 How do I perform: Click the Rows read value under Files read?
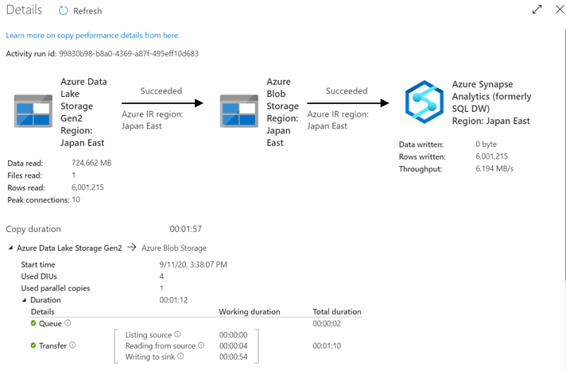(87, 187)
